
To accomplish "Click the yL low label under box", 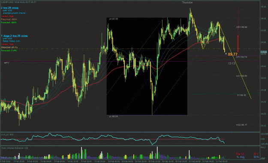I will pyautogui.click(x=114, y=116).
